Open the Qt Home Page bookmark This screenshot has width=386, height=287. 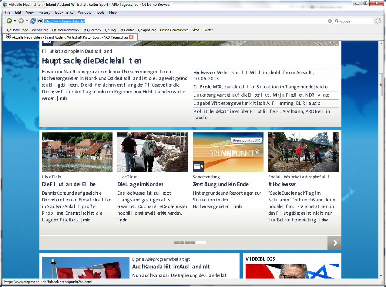18,30
